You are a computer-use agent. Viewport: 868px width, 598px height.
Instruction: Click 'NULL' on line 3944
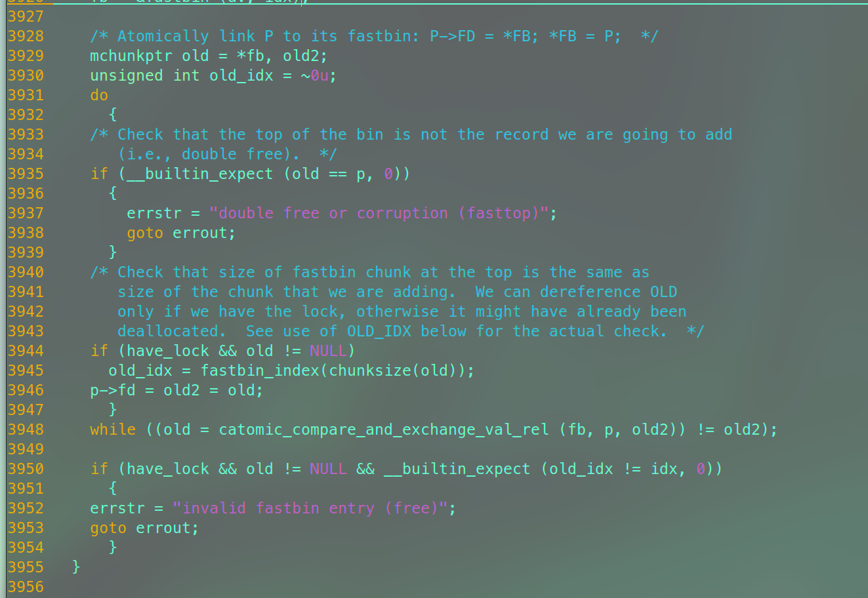(x=328, y=351)
